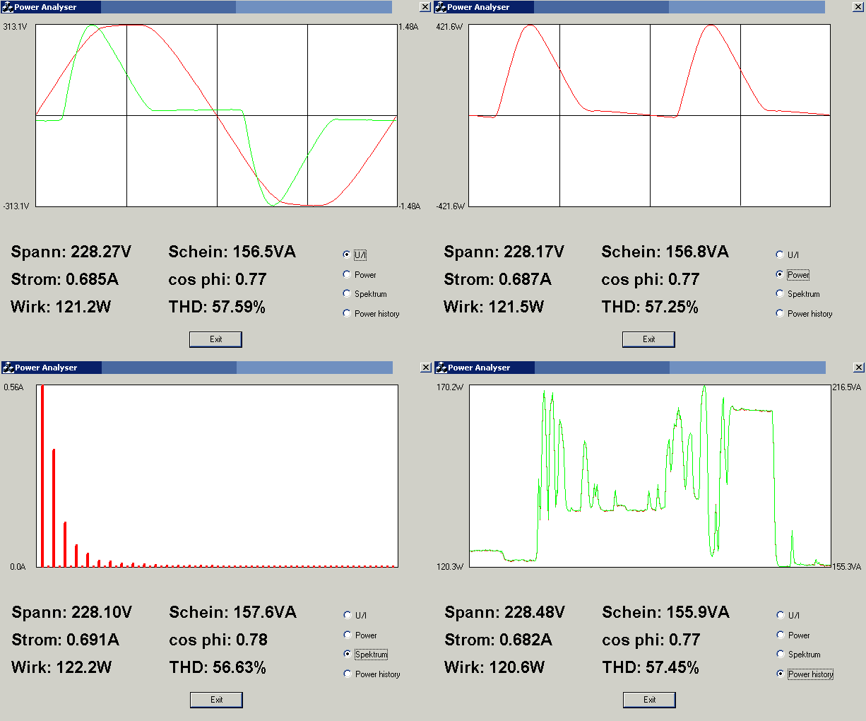Select Spektrum radio in the 228.48V window
The image size is (866, 721).
pyautogui.click(x=780, y=654)
